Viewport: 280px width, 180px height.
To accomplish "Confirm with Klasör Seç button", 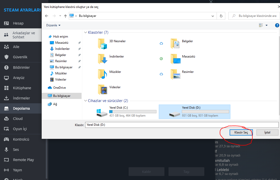I will pos(241,132).
